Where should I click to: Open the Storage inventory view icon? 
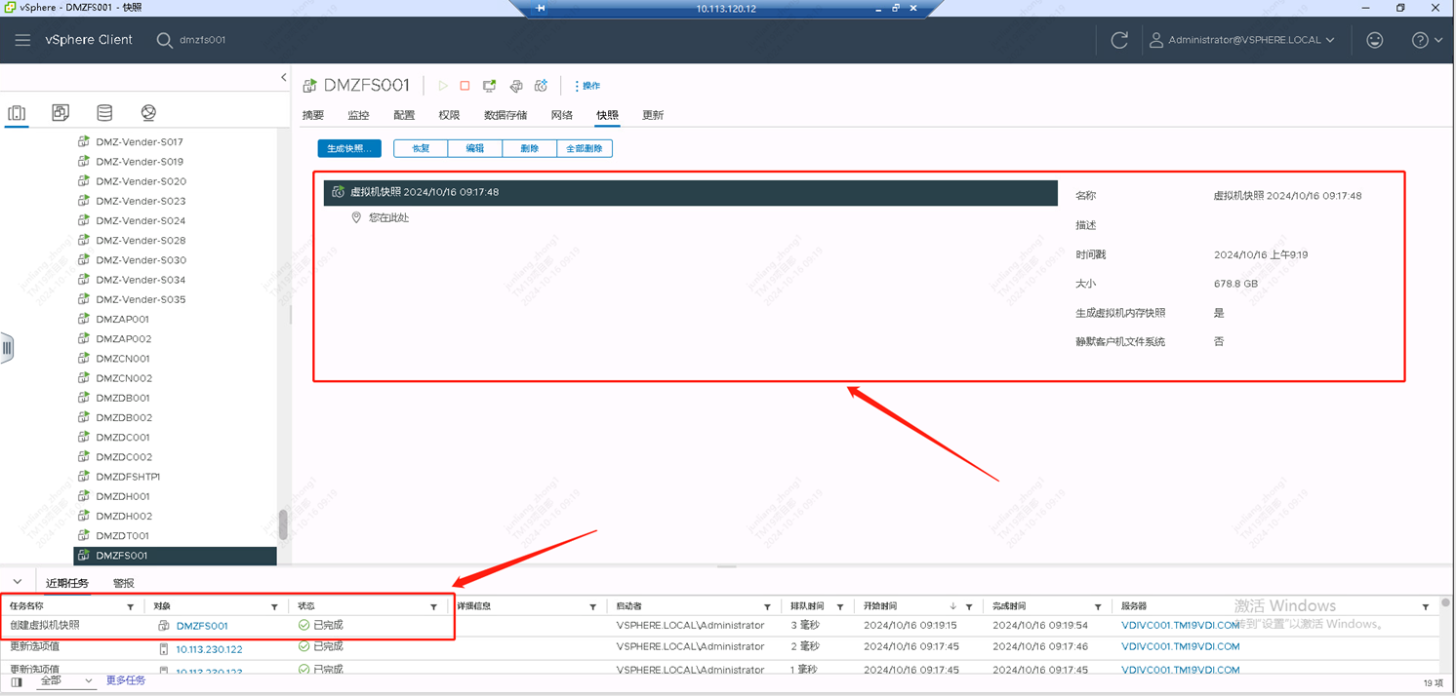coord(104,113)
